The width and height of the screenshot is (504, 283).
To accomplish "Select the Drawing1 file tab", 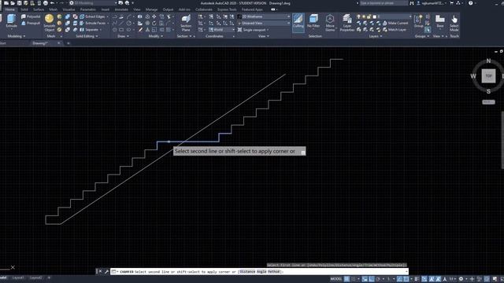I will 40,43.
